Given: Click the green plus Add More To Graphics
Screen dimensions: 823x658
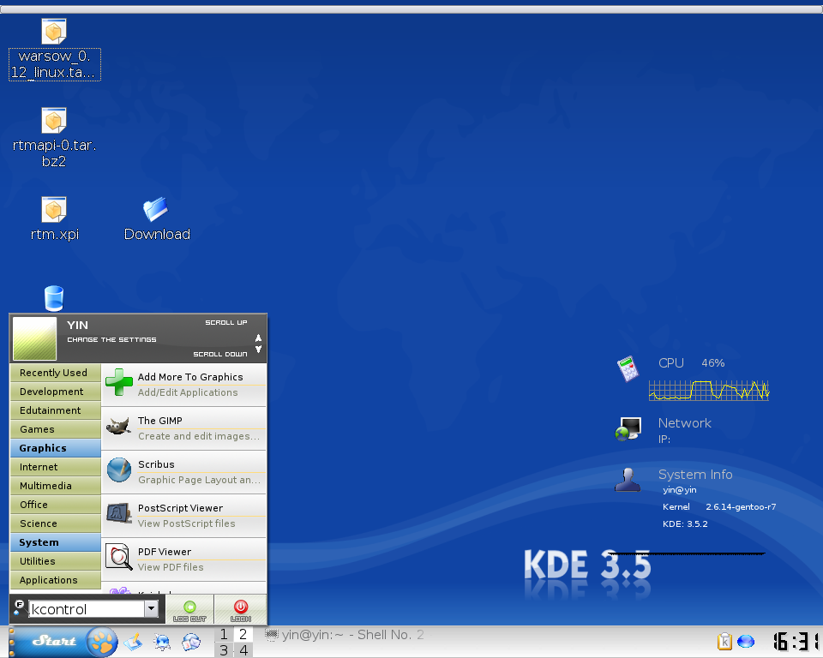Looking at the screenshot, I should tap(120, 383).
